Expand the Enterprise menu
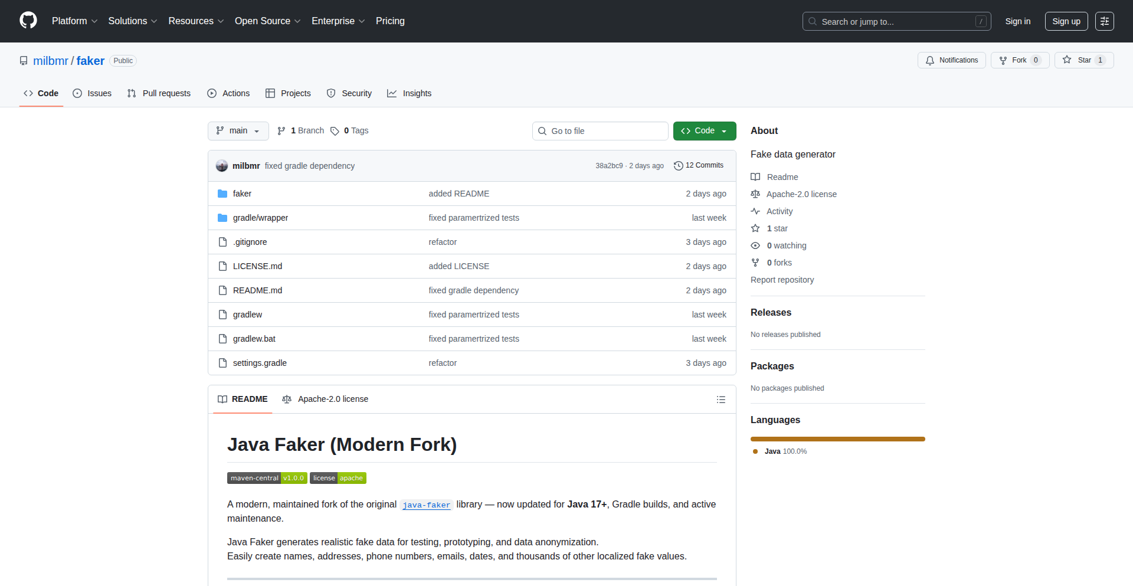 point(338,21)
